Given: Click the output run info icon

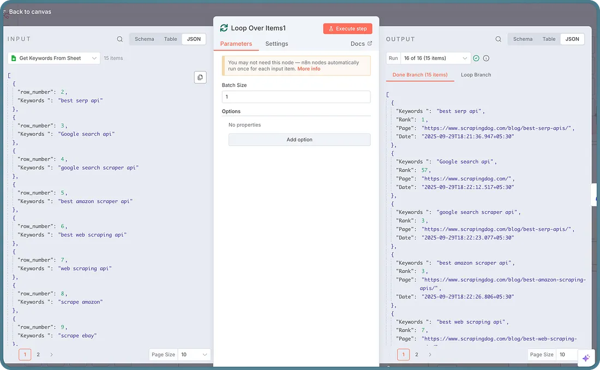Looking at the screenshot, I should (x=486, y=58).
